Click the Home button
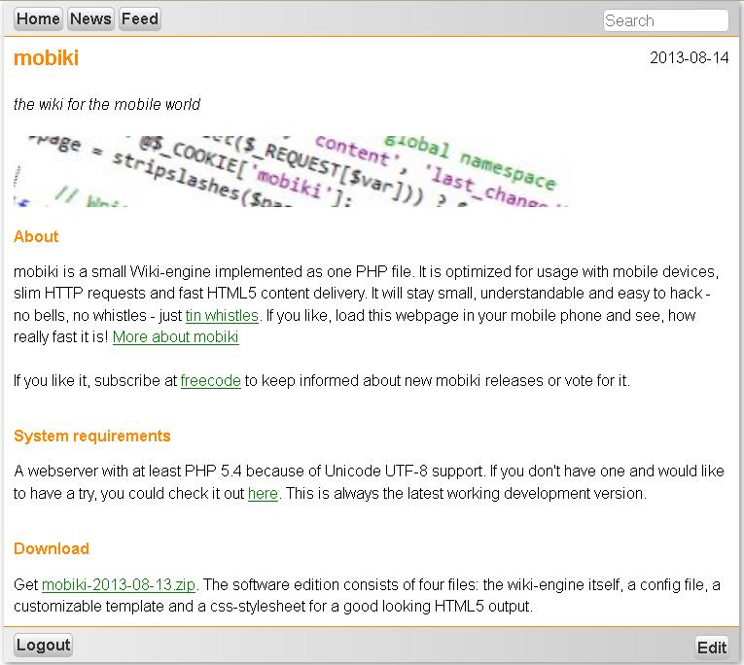Image resolution: width=744 pixels, height=665 pixels. tap(39, 18)
